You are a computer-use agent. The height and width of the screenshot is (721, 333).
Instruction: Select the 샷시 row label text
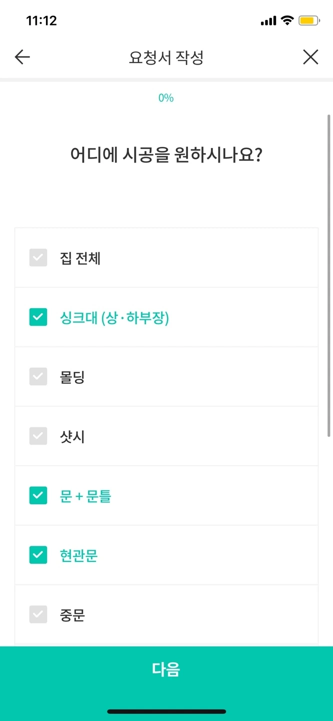coord(71,436)
